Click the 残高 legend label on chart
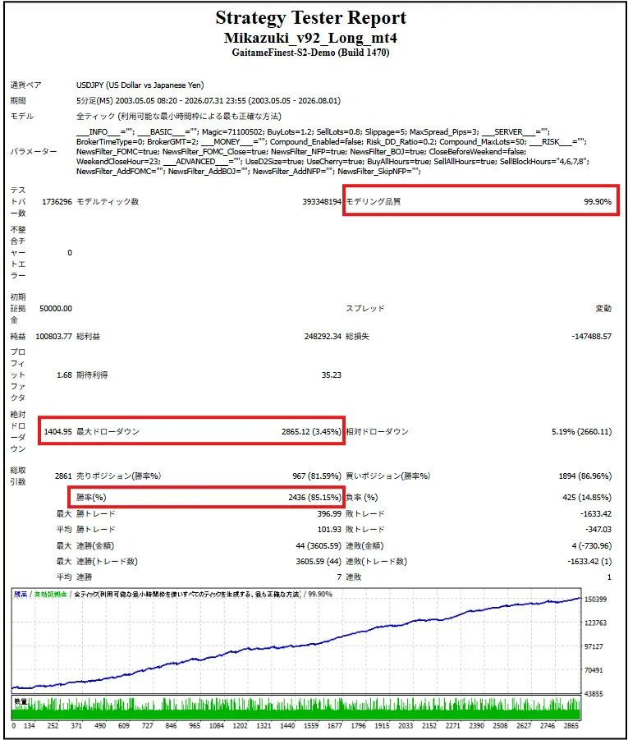The height and width of the screenshot is (740, 628). 21,594
